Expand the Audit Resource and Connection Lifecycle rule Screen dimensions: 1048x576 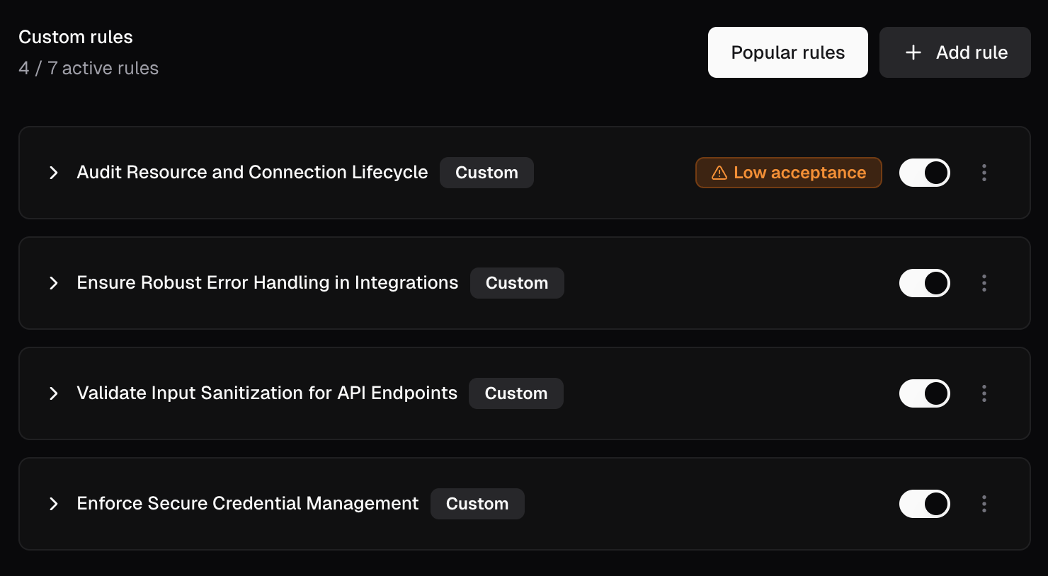[x=54, y=172]
